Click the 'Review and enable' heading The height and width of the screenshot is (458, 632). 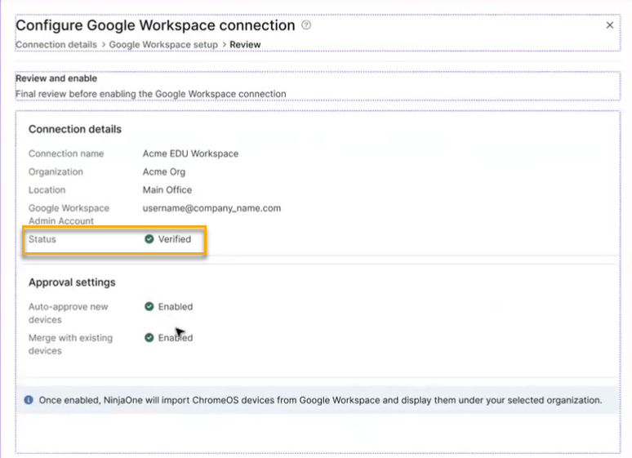(56, 78)
